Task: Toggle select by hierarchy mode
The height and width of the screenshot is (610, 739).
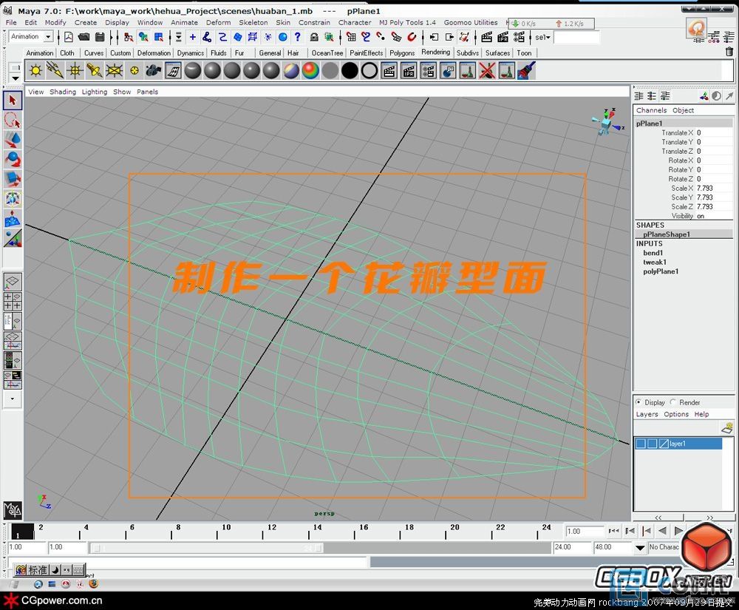Action: tap(129, 37)
